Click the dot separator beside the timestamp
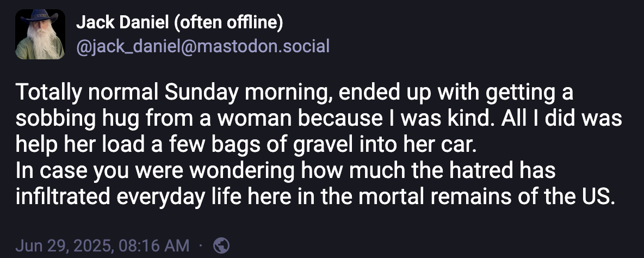This screenshot has width=644, height=258. 201,245
